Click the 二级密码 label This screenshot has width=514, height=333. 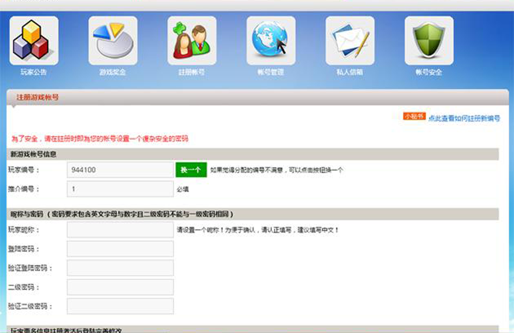pos(24,287)
